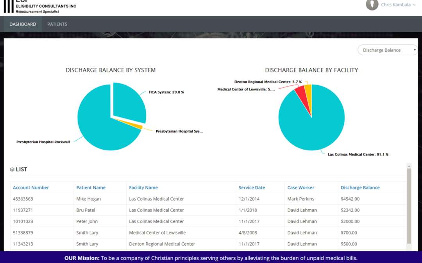Select account number 11937271
422x263 pixels.
(x=23, y=210)
